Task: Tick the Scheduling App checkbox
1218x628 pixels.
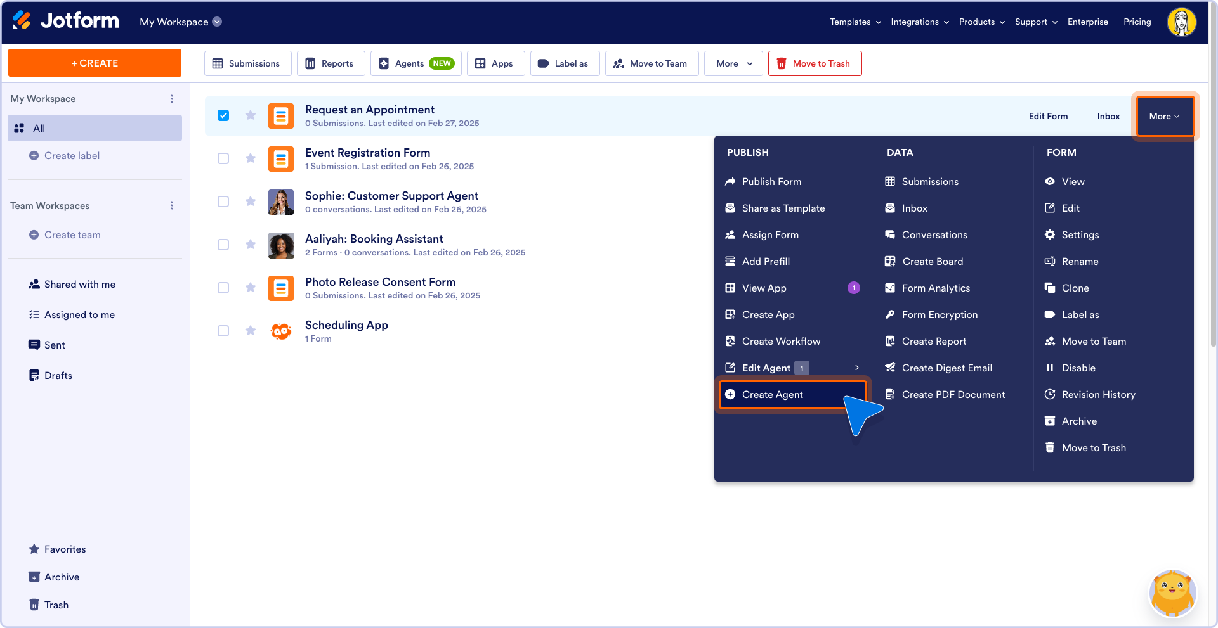Action: click(x=223, y=331)
